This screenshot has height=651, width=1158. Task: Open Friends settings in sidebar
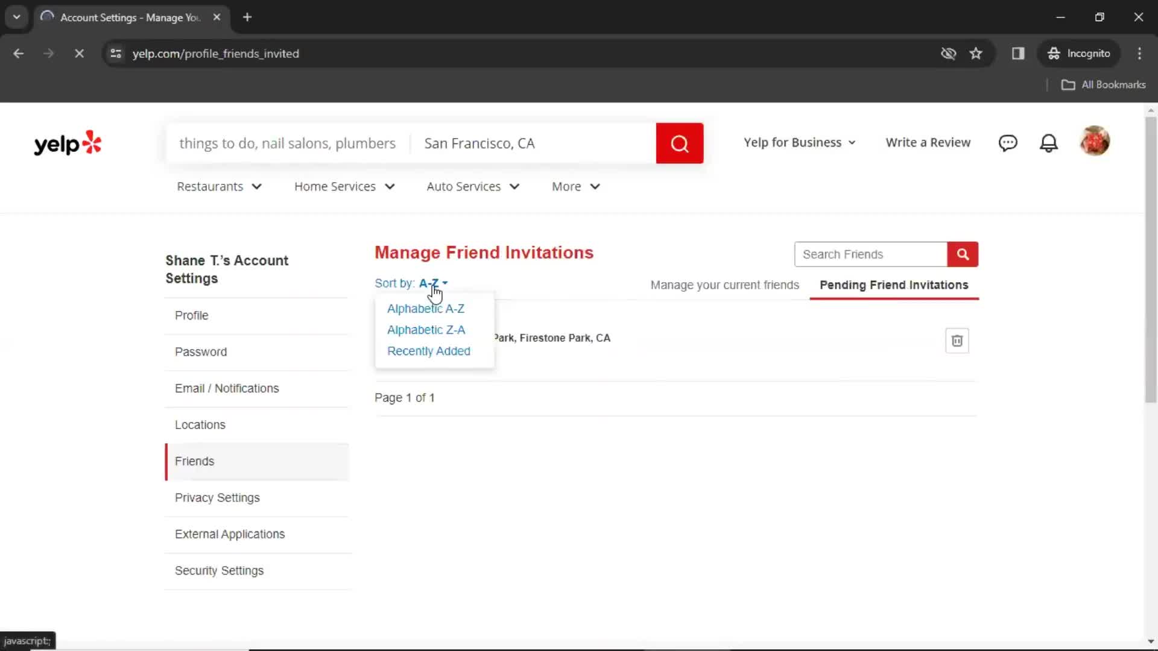(257, 461)
